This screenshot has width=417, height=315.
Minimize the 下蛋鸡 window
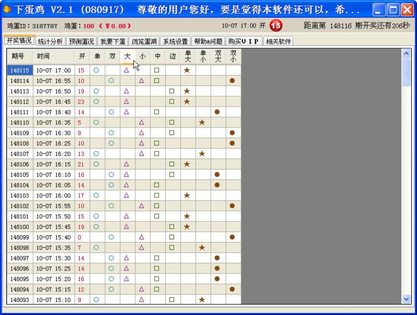coord(378,9)
